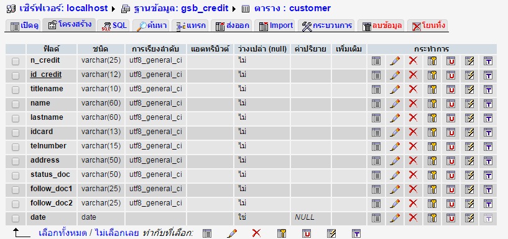Open the ส่งออก (Export) tab
This screenshot has height=239, width=508.
tap(232, 25)
